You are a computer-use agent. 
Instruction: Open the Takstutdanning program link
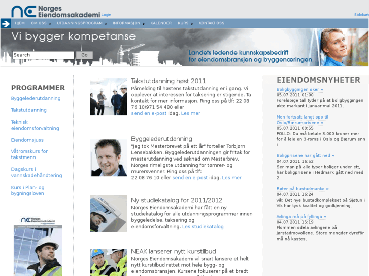[29, 110]
